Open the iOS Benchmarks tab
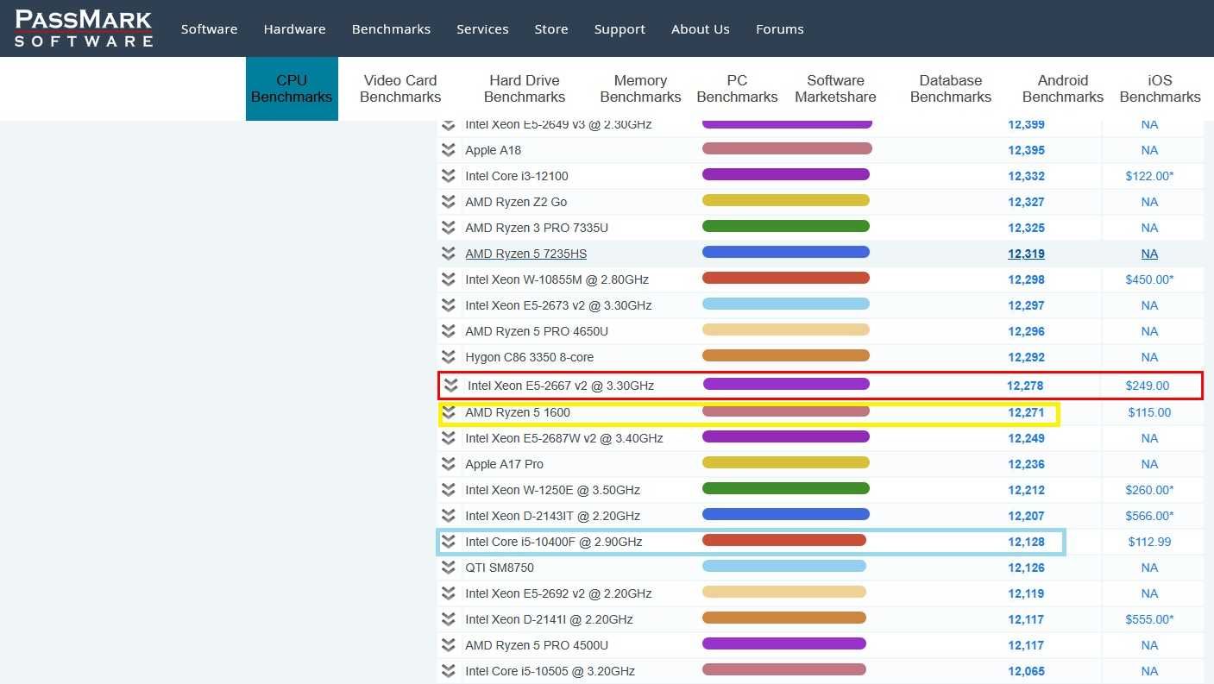 point(1160,89)
